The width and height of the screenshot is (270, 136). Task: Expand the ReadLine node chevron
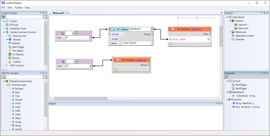(115, 70)
